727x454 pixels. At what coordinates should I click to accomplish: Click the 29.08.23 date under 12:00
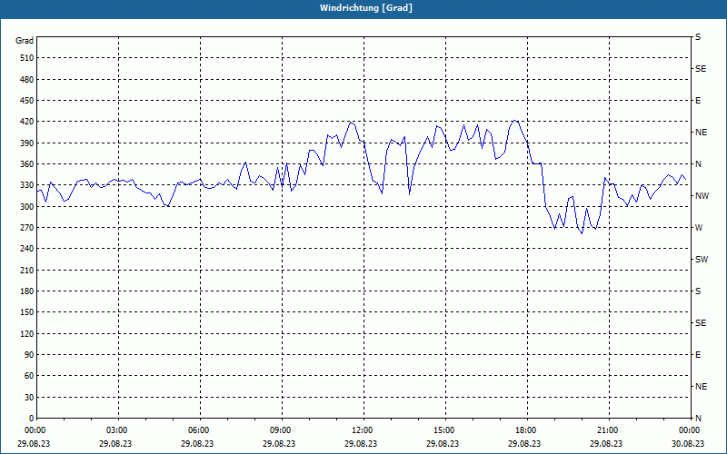[361, 443]
